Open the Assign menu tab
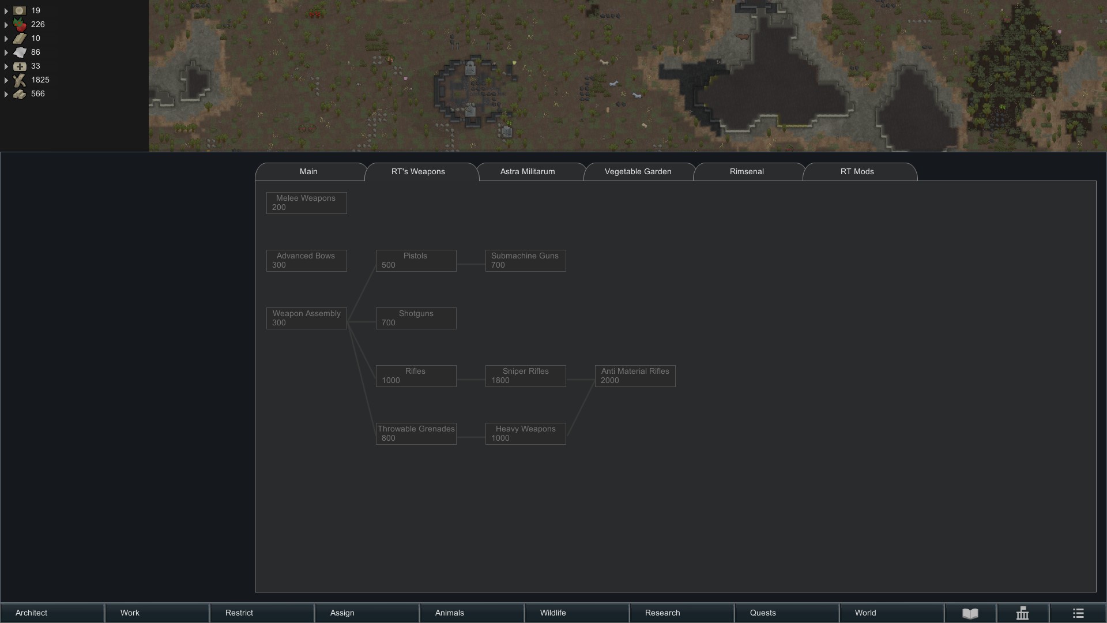 click(367, 613)
